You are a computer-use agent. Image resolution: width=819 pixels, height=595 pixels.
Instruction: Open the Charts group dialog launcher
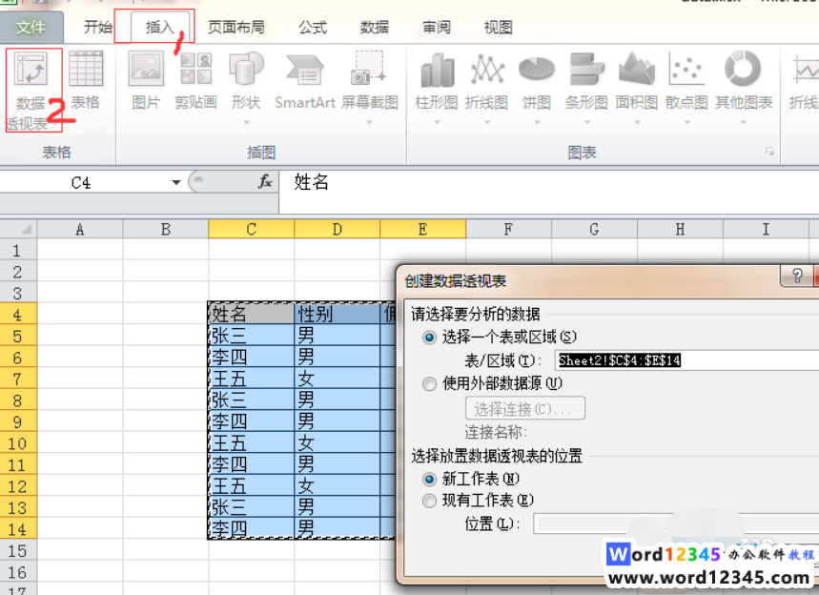[769, 152]
